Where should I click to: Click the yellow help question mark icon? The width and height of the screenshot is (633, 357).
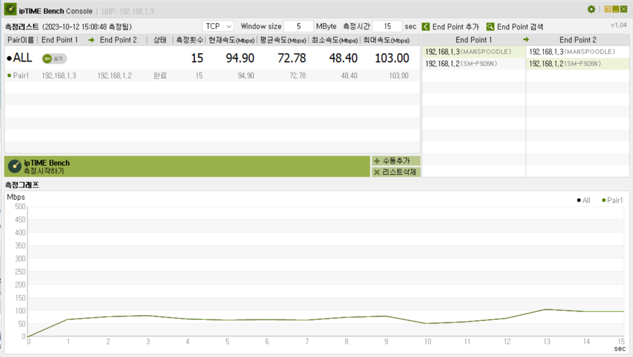608,9
